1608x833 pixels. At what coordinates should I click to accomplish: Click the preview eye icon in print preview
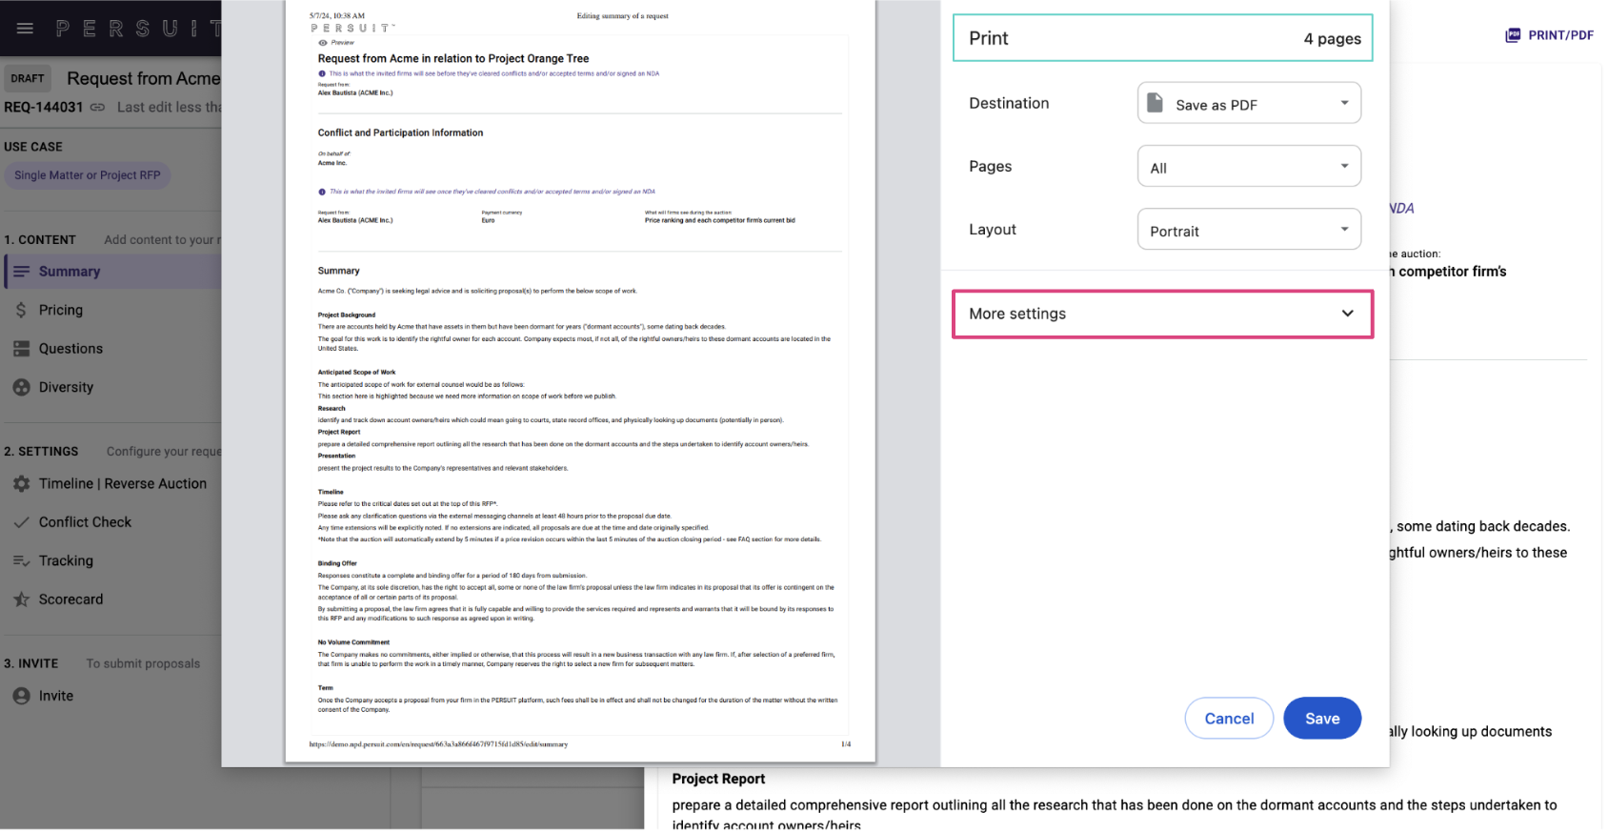323,43
